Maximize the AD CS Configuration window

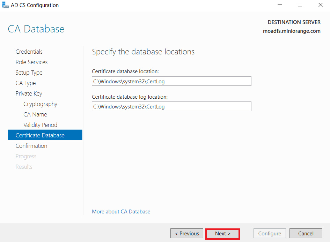tap(300, 5)
